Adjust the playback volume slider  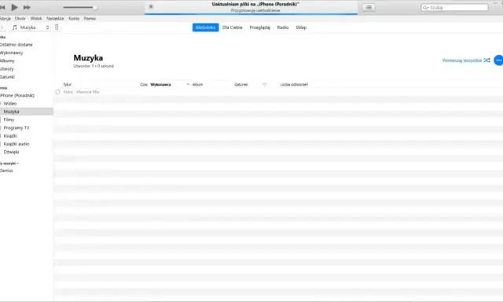point(80,7)
